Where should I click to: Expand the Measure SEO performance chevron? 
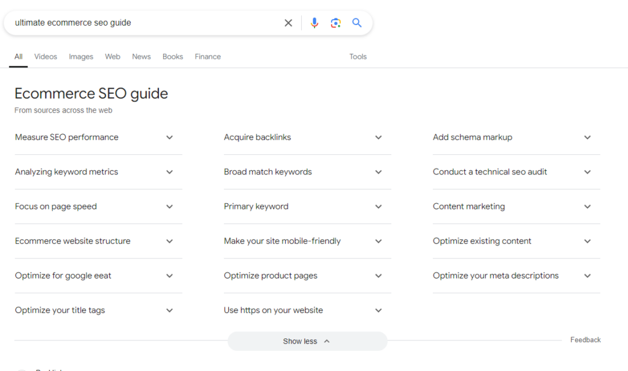click(169, 138)
